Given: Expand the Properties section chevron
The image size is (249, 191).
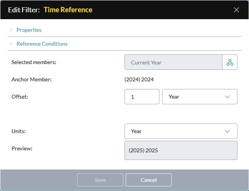Looking at the screenshot, I should click(11, 30).
